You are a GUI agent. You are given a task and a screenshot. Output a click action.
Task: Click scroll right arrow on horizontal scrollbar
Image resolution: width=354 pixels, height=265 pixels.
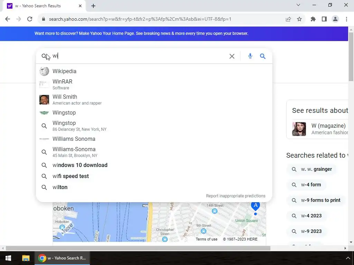[x=345, y=248]
